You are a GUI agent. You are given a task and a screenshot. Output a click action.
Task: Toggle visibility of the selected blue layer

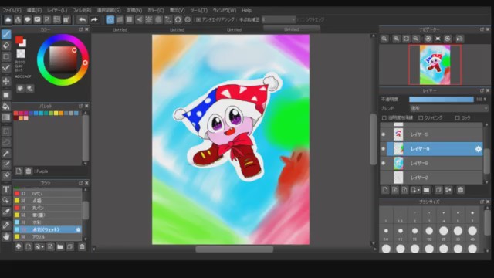[384, 149]
